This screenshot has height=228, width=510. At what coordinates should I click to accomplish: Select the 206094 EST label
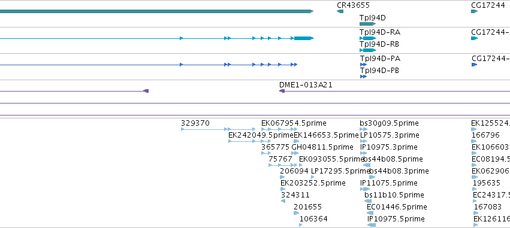[294, 171]
